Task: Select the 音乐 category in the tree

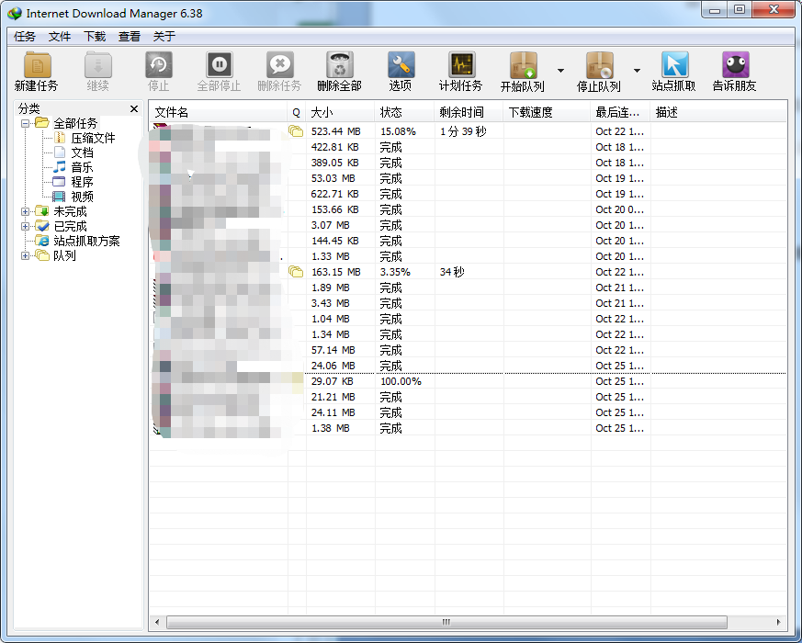Action: coord(82,167)
